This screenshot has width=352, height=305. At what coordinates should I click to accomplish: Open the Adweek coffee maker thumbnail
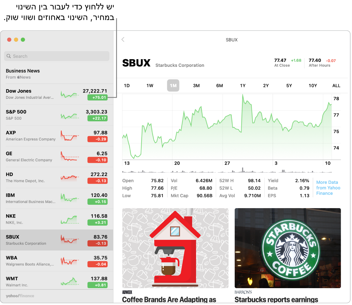pos(176,248)
